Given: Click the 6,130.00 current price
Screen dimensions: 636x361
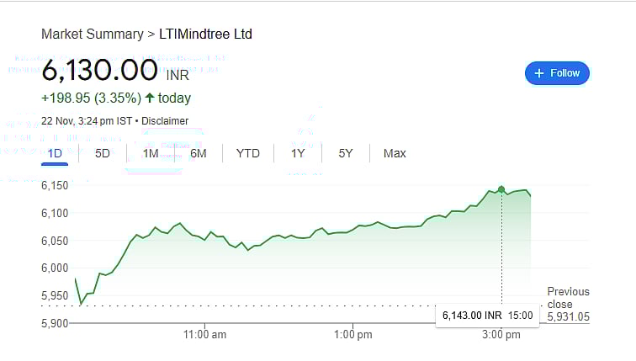Looking at the screenshot, I should click(x=100, y=70).
